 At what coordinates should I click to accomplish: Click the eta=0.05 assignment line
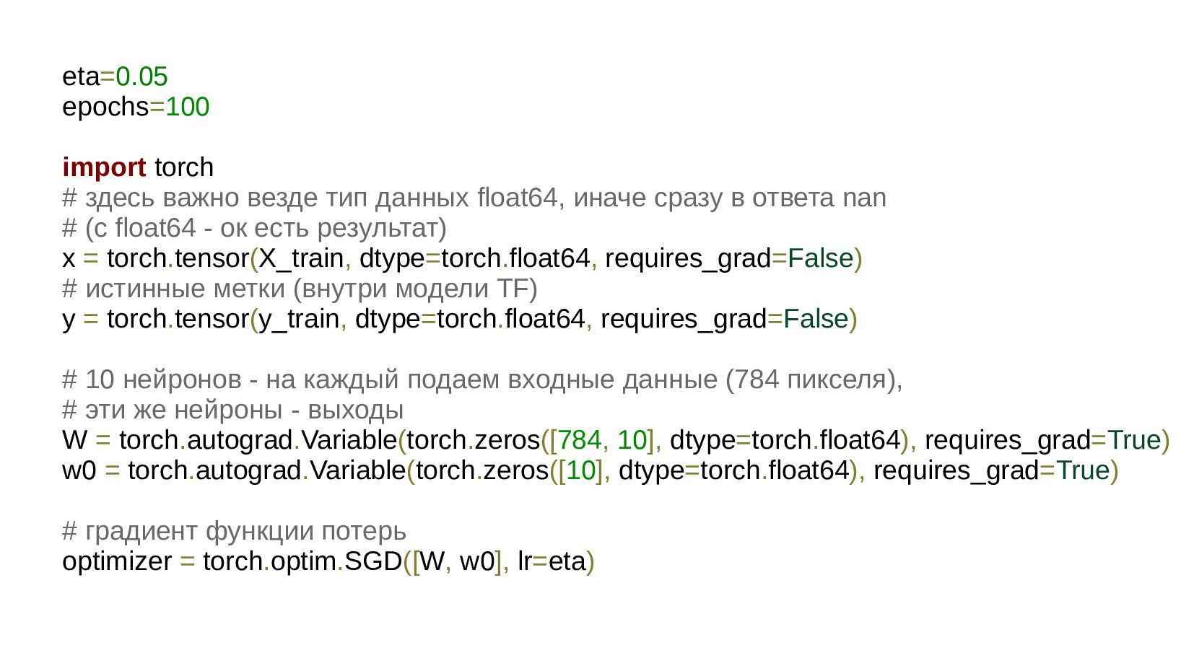[x=115, y=76]
